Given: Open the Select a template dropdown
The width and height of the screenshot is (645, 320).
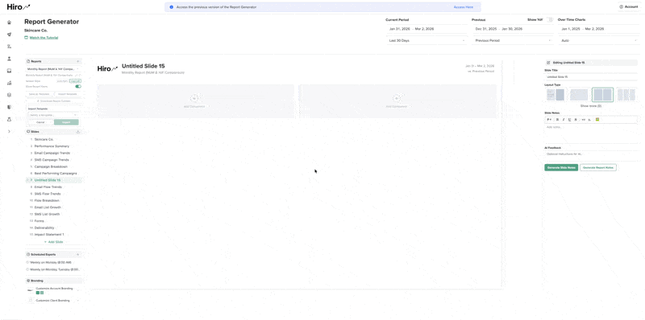Looking at the screenshot, I should 53,115.
